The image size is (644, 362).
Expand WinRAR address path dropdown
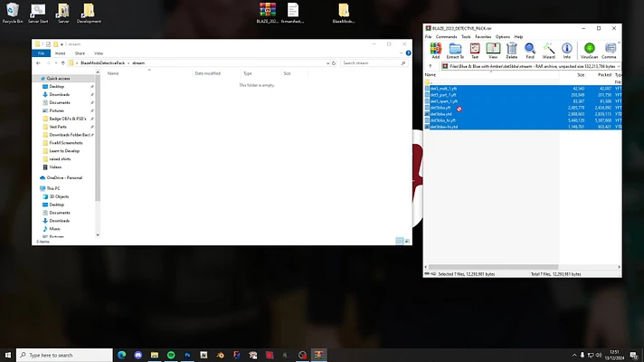point(619,66)
